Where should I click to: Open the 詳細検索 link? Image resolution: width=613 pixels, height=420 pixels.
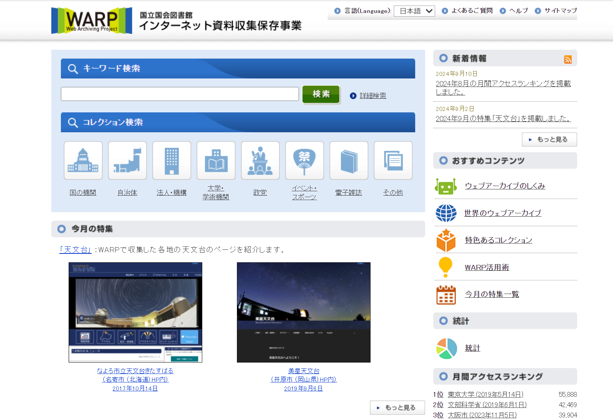click(x=373, y=96)
